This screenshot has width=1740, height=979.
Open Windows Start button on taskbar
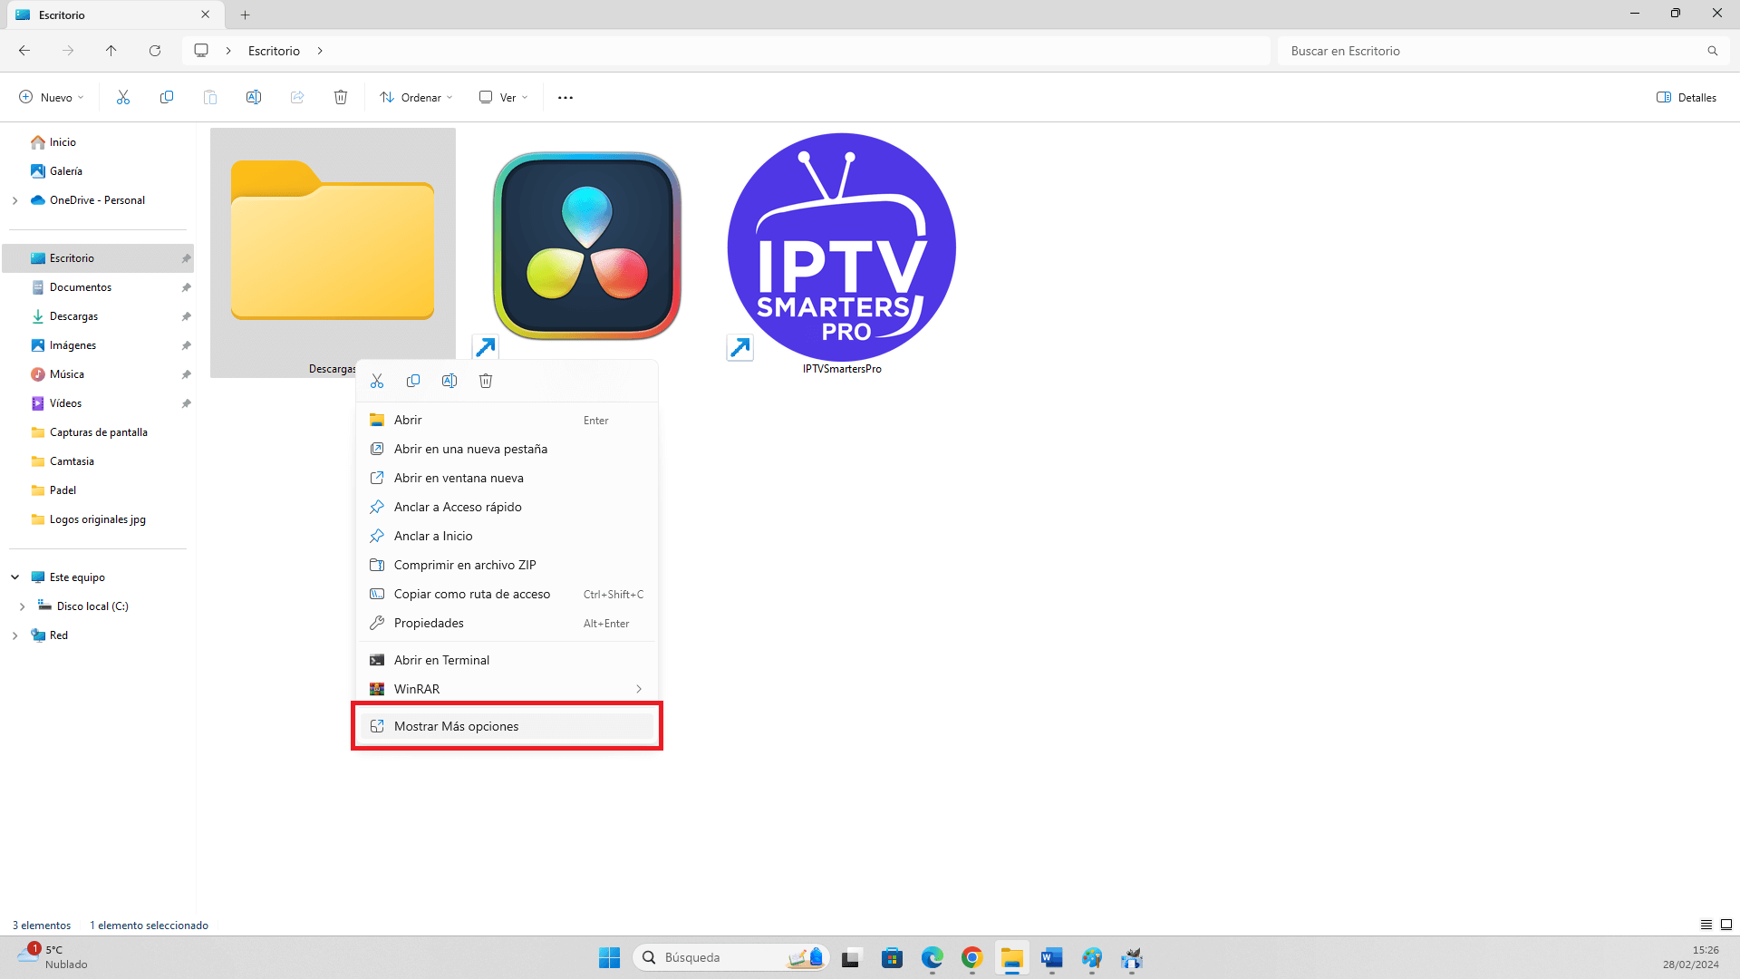click(609, 957)
